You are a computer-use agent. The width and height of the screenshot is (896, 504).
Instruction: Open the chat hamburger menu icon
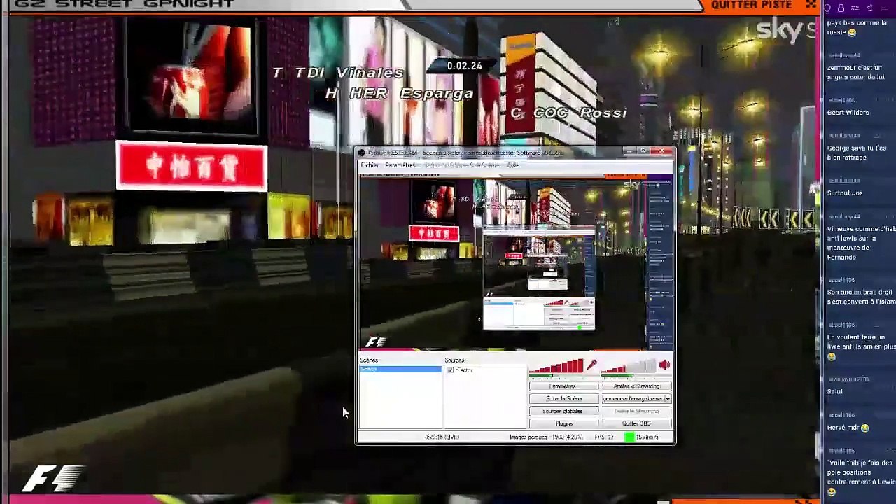point(883,8)
